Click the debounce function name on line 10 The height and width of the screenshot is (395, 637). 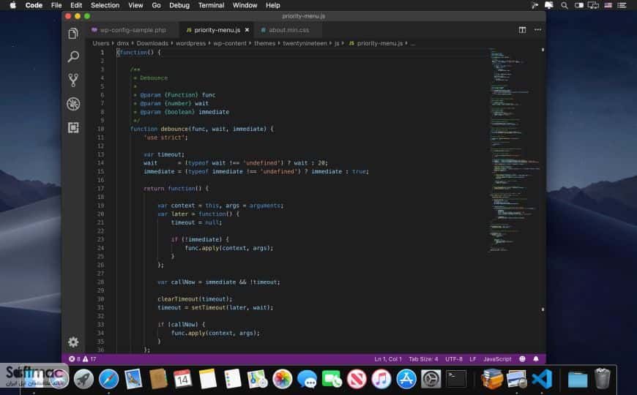(174, 129)
